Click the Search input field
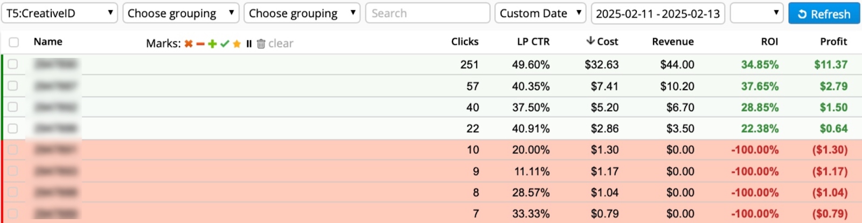This screenshot has width=862, height=223. 427,13
